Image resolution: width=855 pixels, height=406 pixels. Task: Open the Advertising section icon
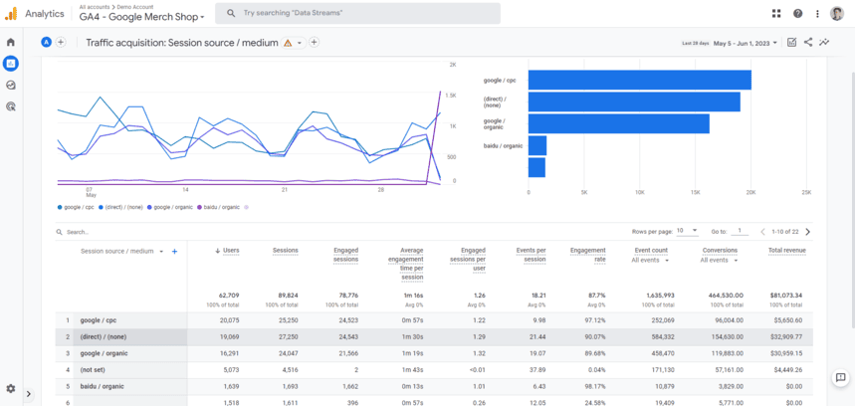pos(11,105)
